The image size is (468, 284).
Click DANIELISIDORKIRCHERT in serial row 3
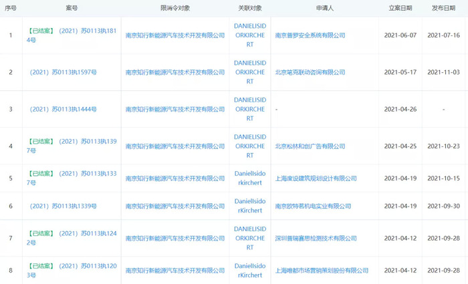point(250,109)
